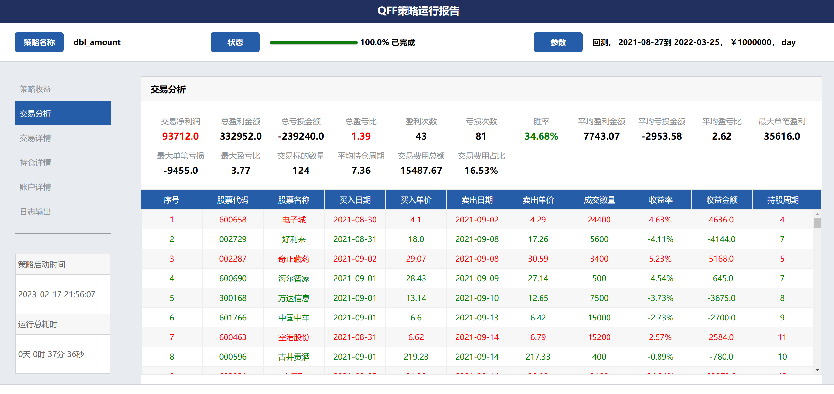Click the green 100% progress bar
Screen dimensions: 834x394
point(313,42)
